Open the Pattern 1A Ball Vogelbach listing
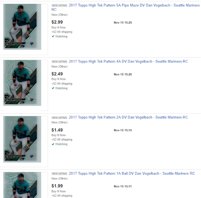The height and width of the screenshot is (198, 201). tap(132, 173)
